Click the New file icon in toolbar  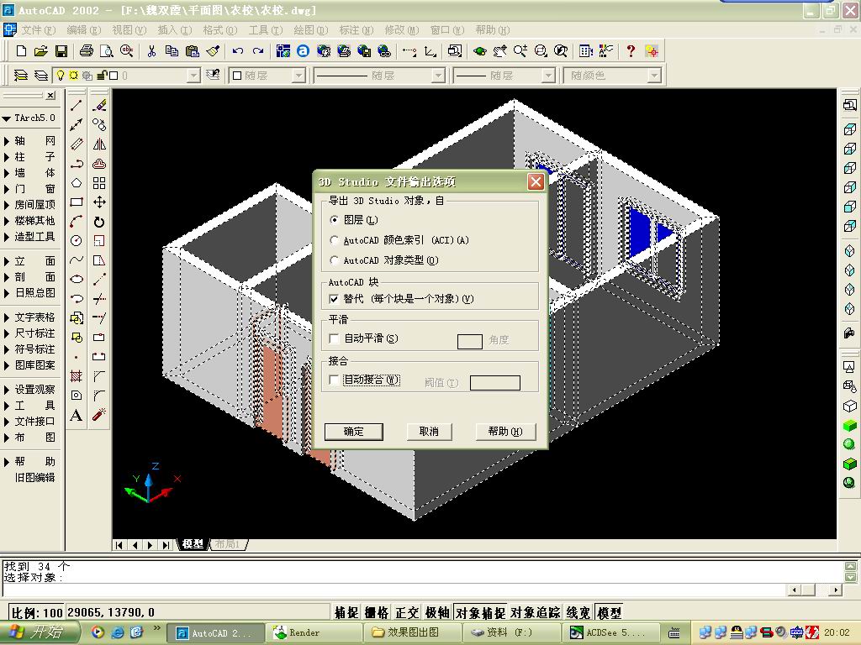coord(21,51)
